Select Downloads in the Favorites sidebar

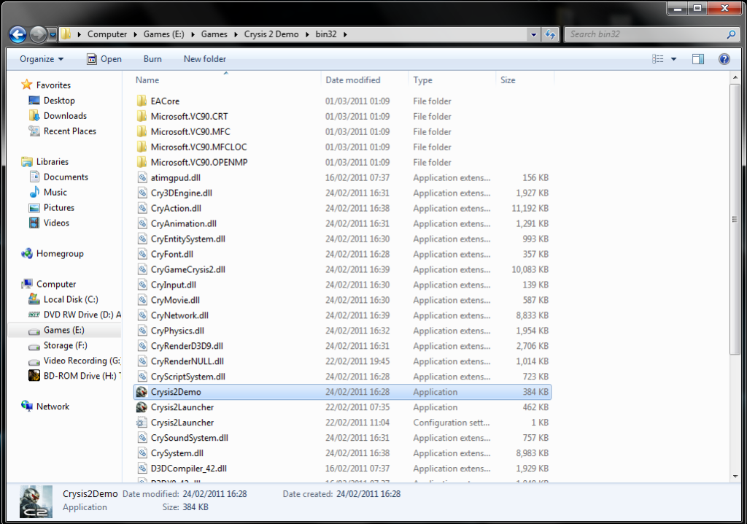67,115
